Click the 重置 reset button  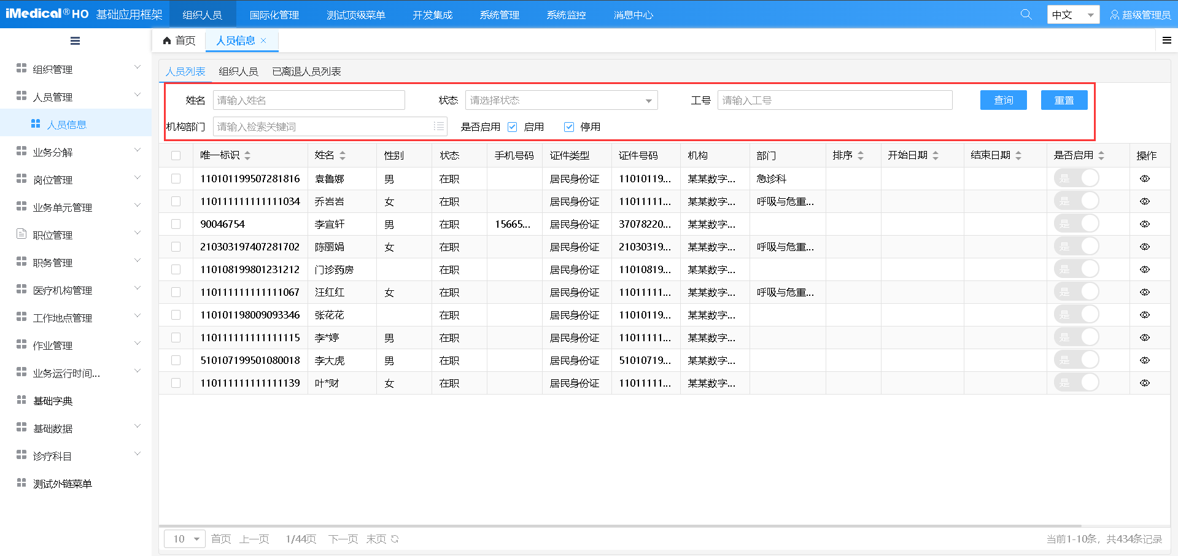[1064, 100]
